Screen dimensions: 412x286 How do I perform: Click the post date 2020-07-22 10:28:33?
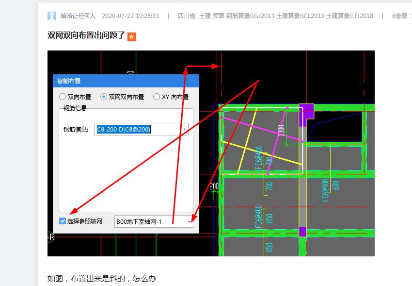tap(130, 16)
